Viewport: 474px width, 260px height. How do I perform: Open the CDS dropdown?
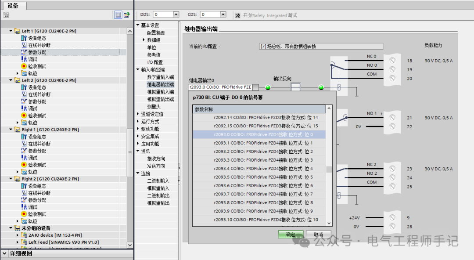tap(223, 14)
